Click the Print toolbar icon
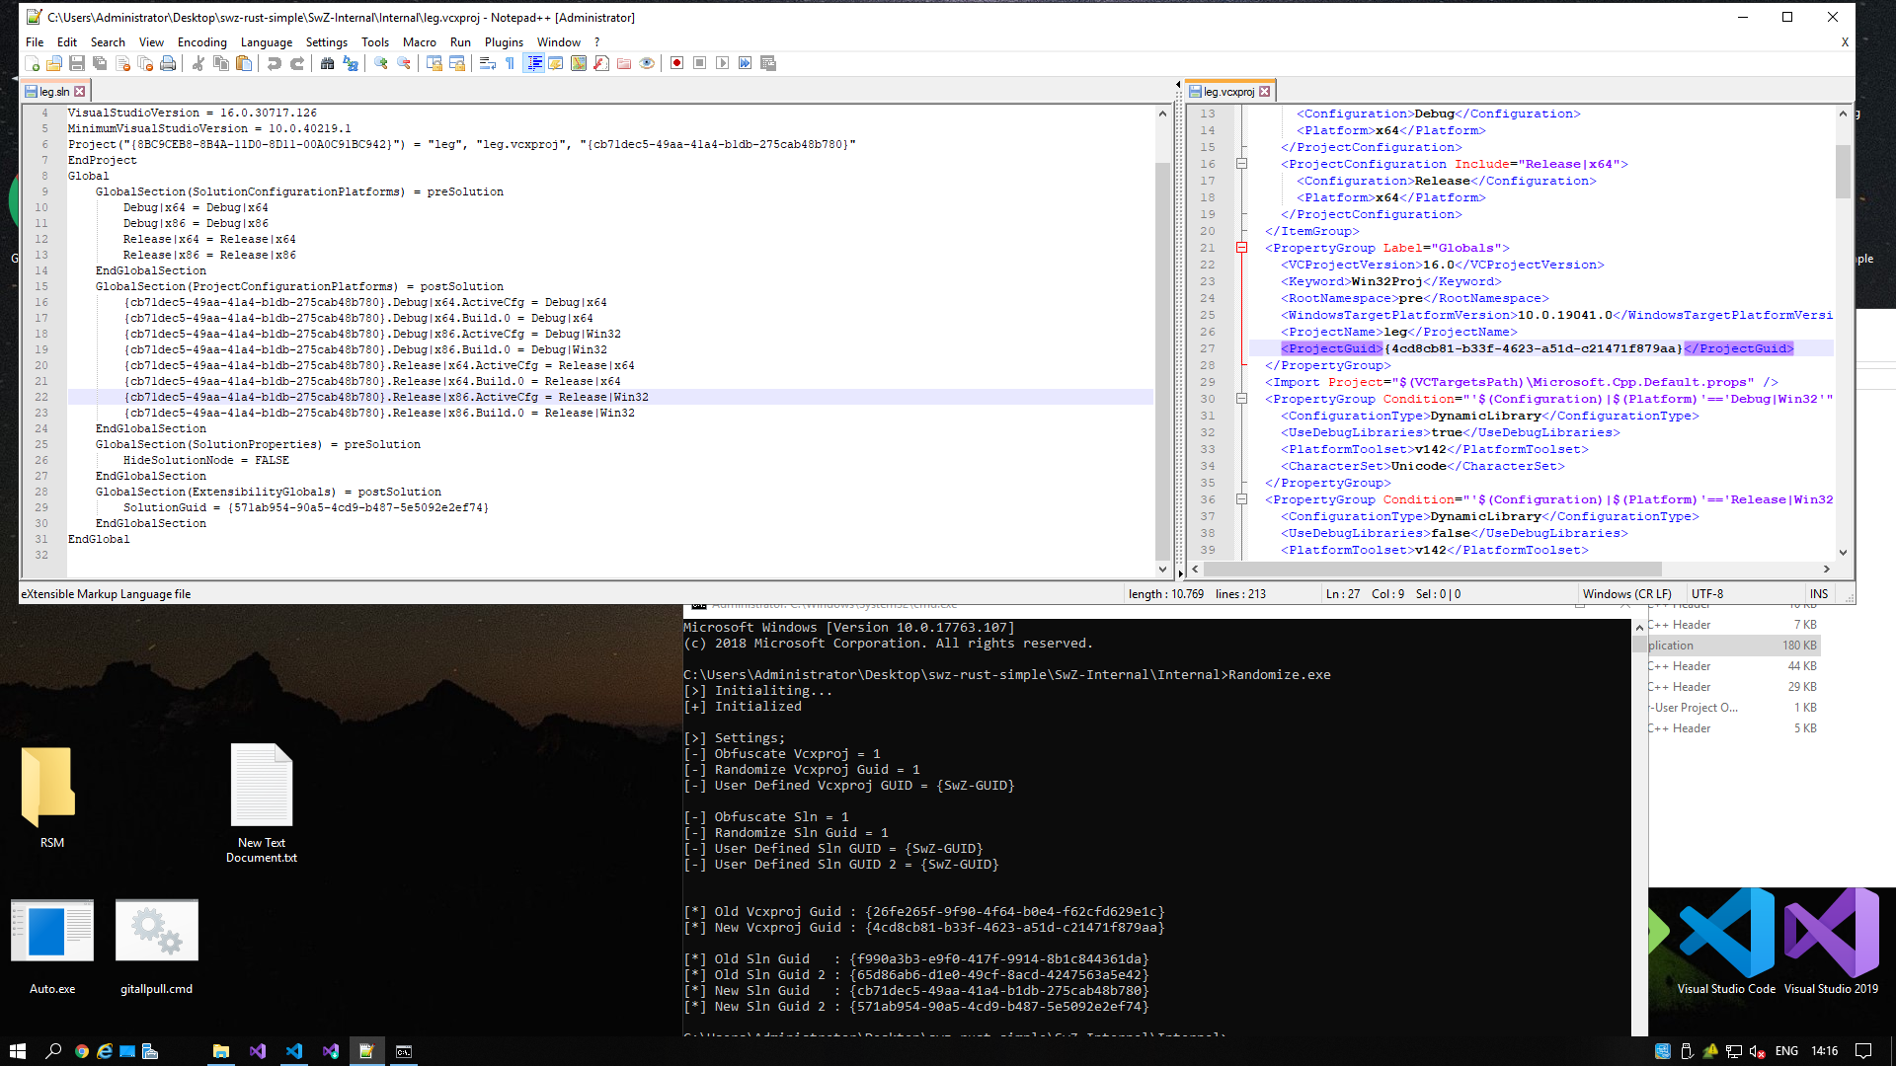Image resolution: width=1896 pixels, height=1066 pixels. (x=168, y=63)
